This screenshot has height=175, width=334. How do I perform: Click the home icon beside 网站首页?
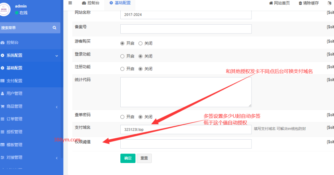271,3
